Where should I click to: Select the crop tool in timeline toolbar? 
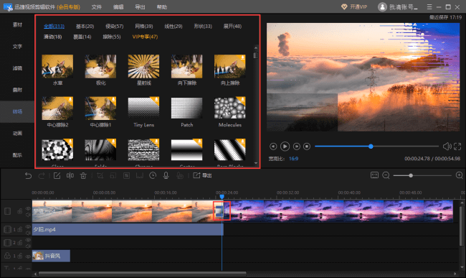click(100, 175)
